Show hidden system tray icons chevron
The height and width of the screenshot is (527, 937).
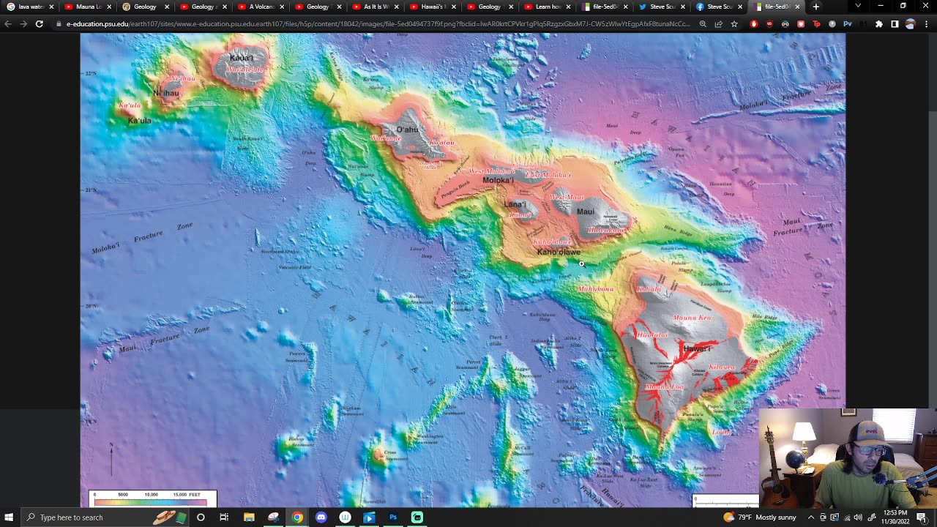tap(810, 517)
